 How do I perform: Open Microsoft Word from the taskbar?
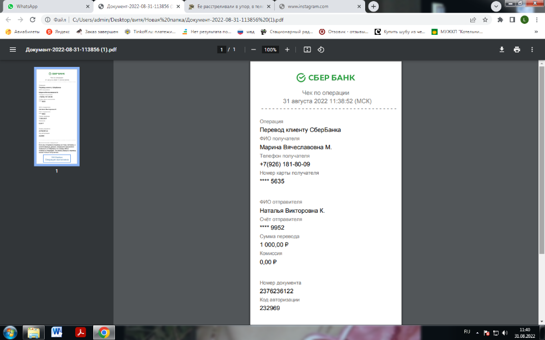point(57,332)
